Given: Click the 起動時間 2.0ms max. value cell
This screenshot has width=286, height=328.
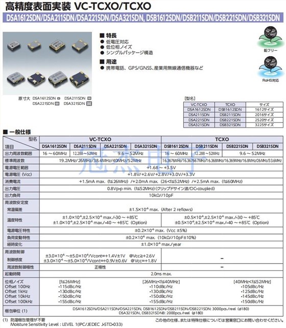Looking at the screenshot, I should coord(161,274).
